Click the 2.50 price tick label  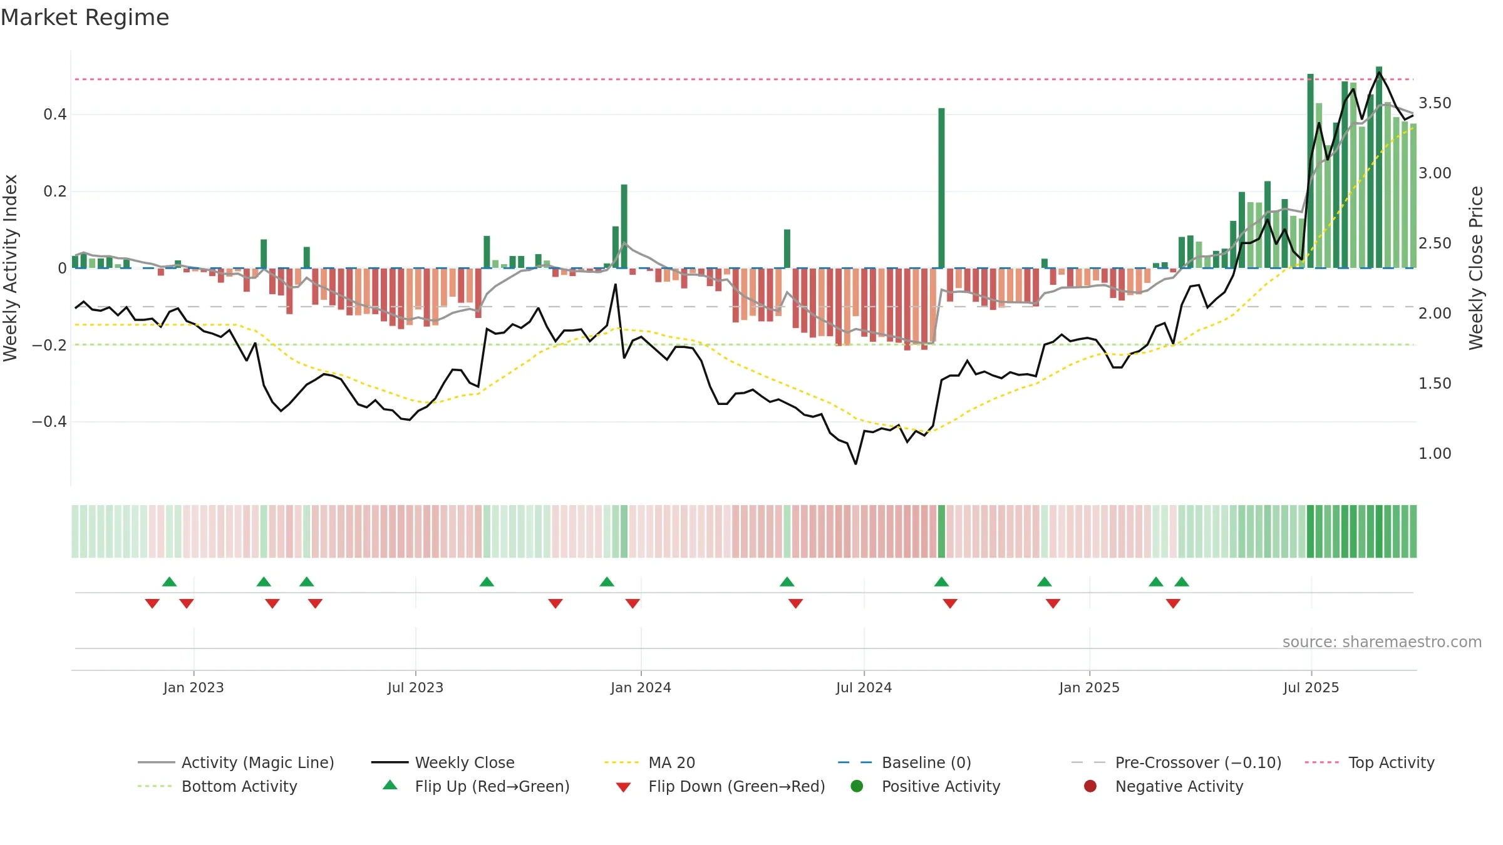tap(1435, 243)
